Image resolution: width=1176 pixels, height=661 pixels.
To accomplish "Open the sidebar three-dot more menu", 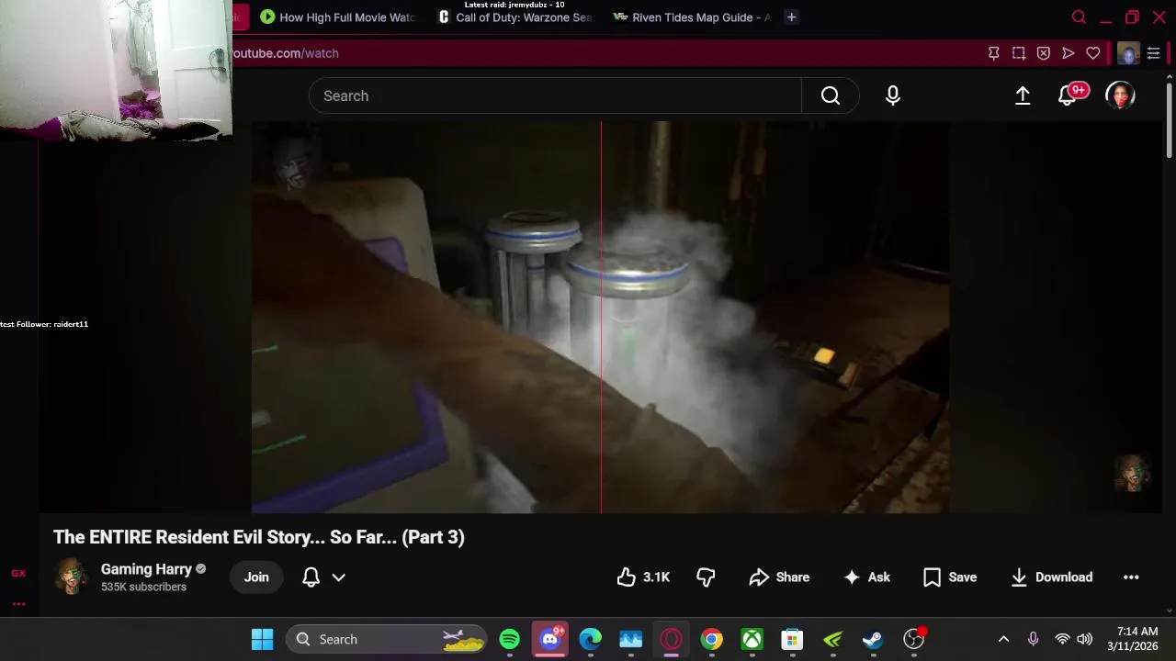I will click(x=18, y=604).
